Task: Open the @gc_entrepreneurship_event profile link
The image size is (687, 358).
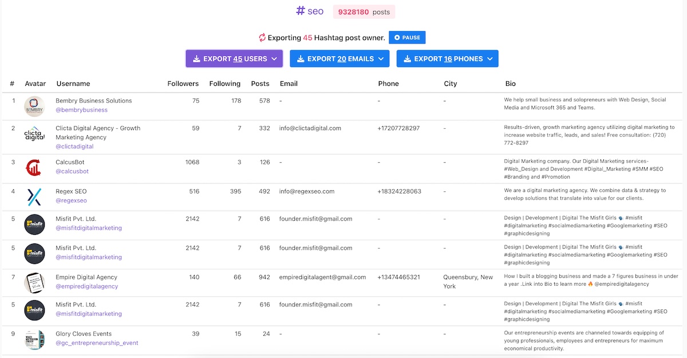Action: (97, 343)
